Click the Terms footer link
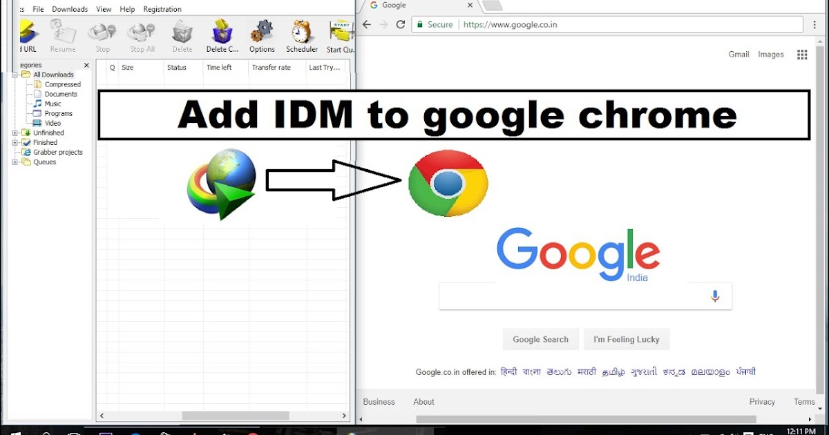Screen dimensions: 829x435 [x=804, y=402]
